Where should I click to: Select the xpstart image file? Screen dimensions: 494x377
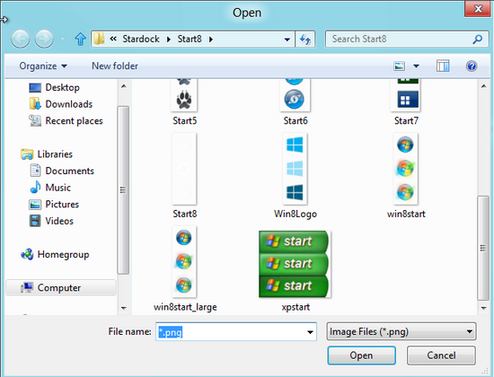296,264
